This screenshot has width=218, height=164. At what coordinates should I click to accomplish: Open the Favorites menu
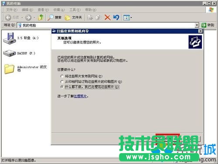[59, 10]
